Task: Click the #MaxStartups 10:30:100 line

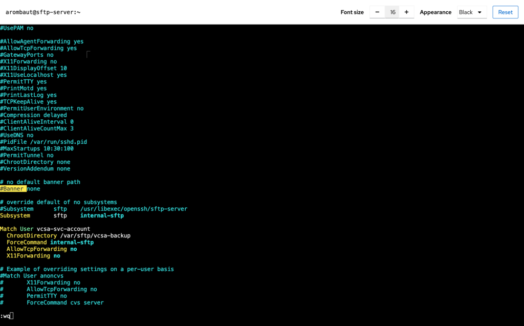Action: coord(37,148)
